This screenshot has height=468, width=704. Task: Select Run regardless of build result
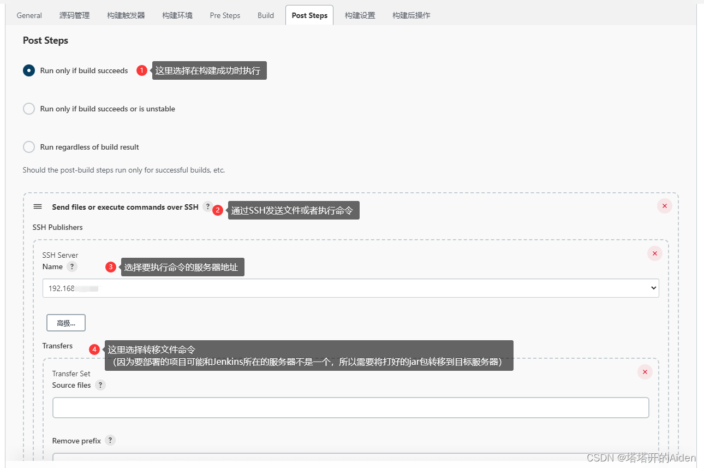click(x=29, y=147)
